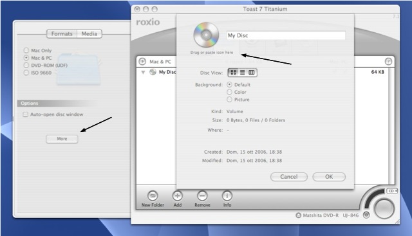Click the Kind value Volume
This screenshot has width=412, height=236.
(x=234, y=111)
